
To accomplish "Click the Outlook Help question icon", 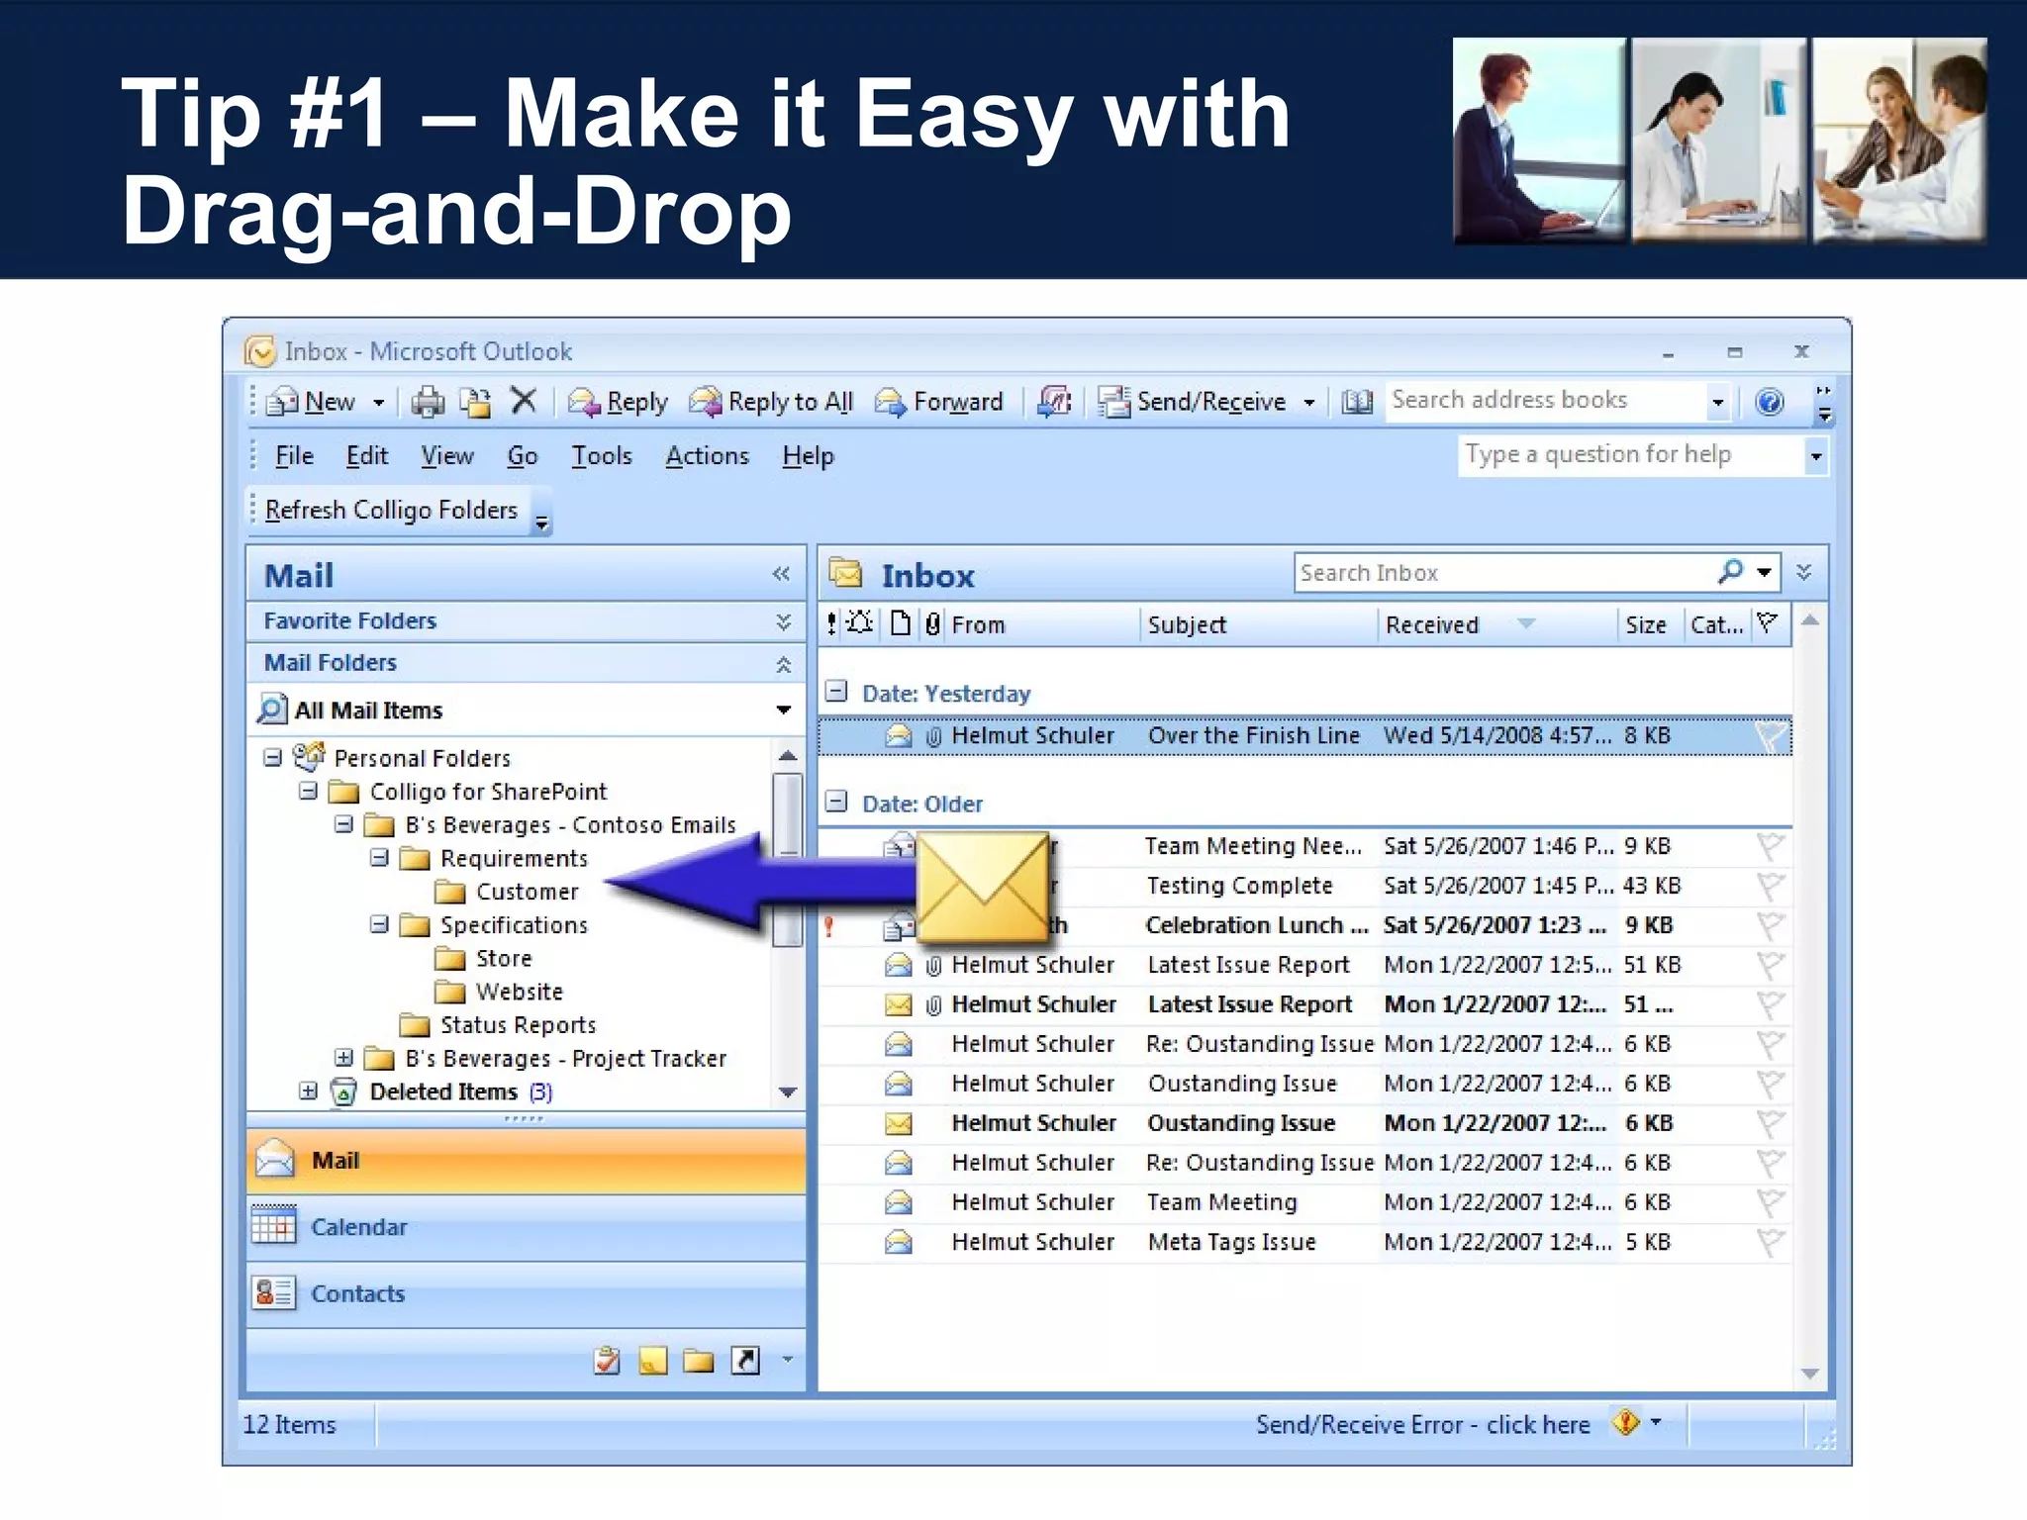I will click(1770, 402).
